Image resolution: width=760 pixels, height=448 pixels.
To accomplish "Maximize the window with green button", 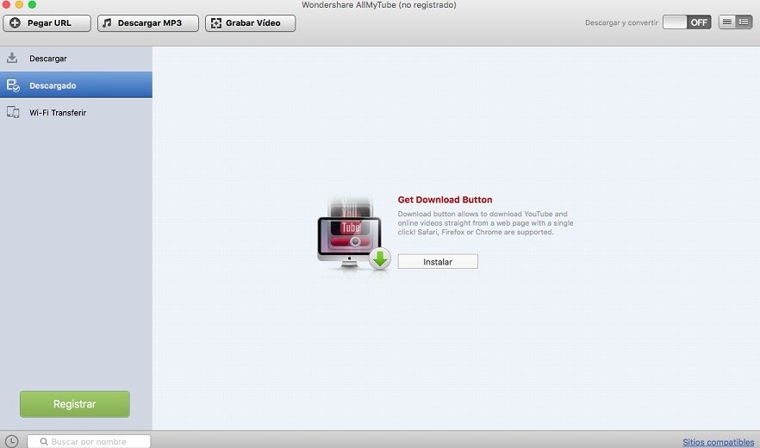I will 32,4.
